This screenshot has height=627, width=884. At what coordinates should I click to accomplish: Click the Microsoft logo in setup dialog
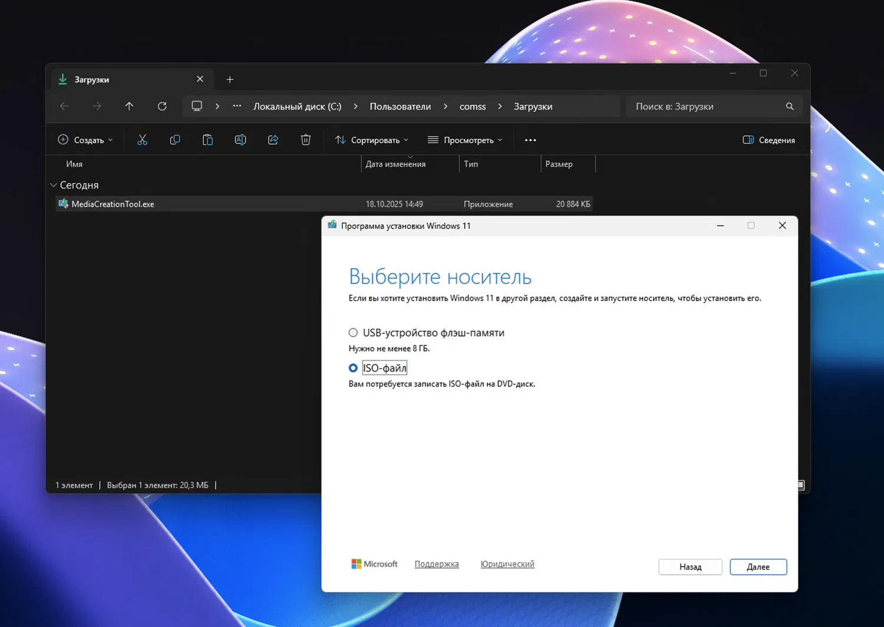click(374, 564)
